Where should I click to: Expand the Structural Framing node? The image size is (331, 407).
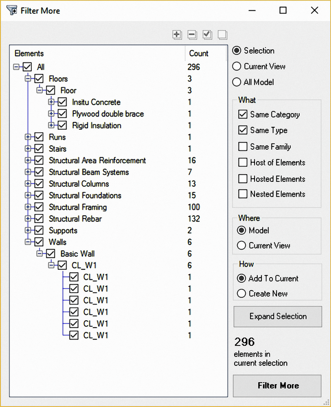point(28,207)
